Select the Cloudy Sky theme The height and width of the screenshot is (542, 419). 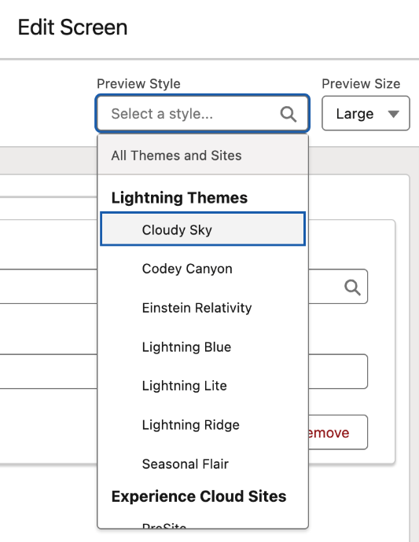203,229
